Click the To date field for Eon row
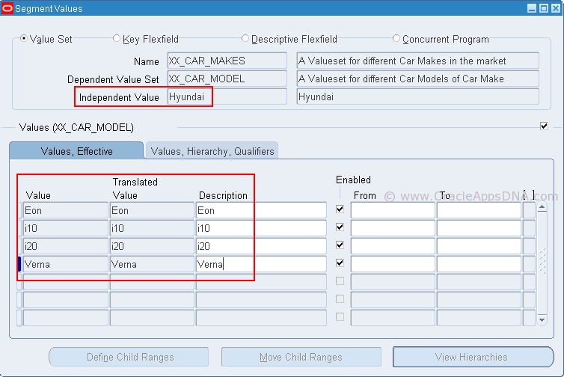 (x=479, y=210)
